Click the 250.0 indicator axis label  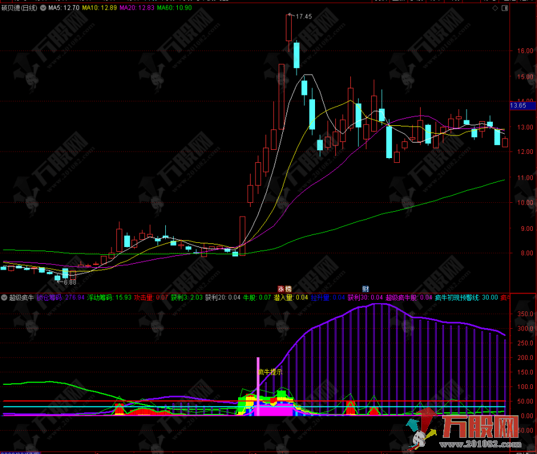[525, 343]
